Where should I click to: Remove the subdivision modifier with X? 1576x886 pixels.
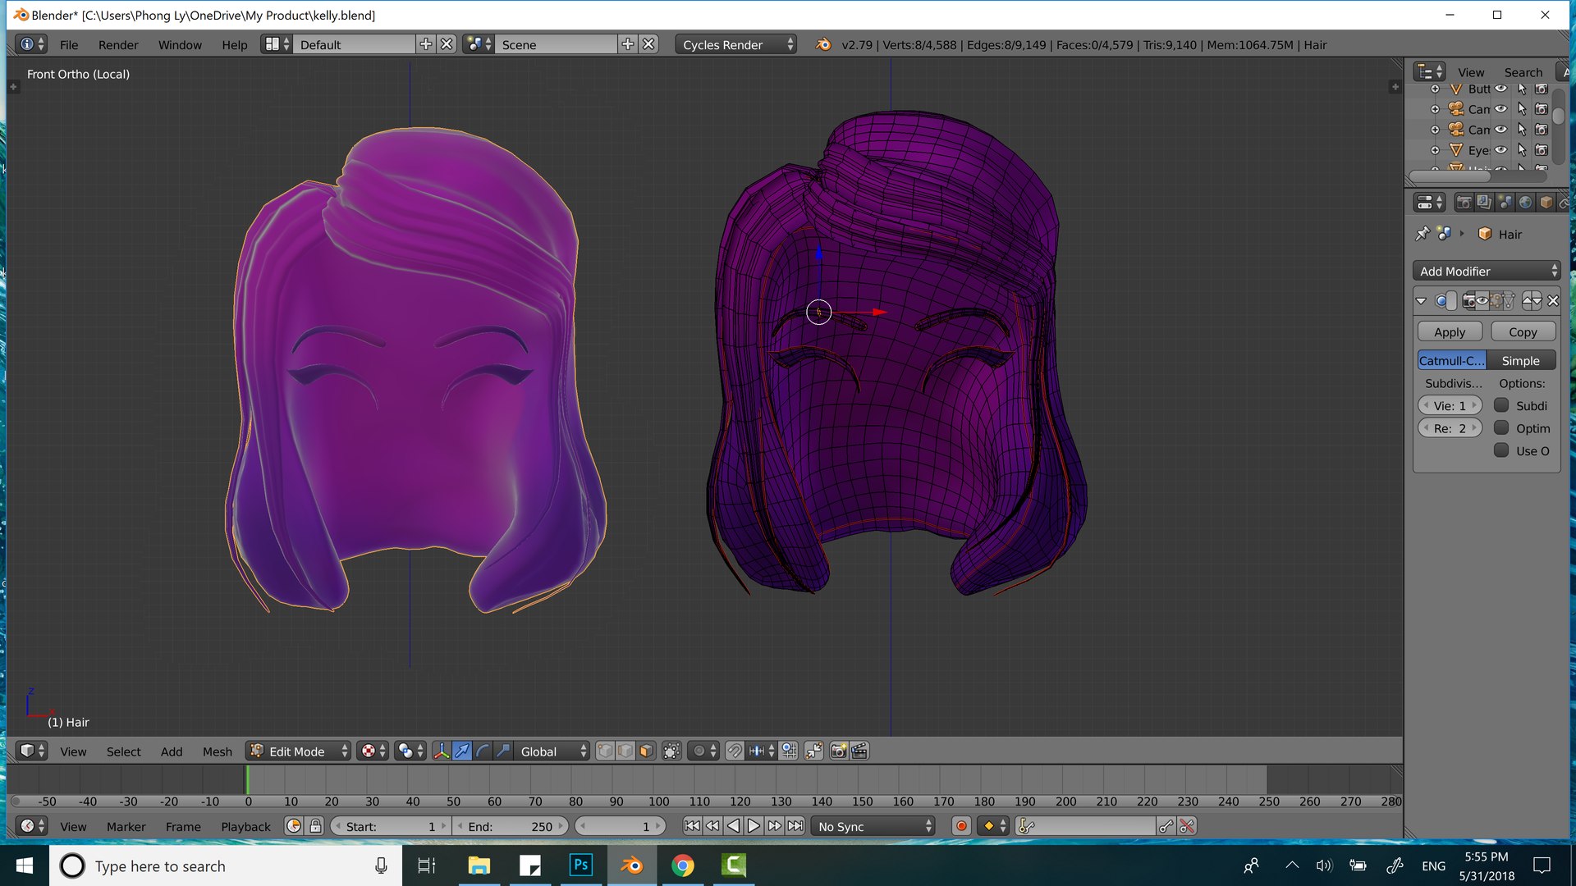1553,301
